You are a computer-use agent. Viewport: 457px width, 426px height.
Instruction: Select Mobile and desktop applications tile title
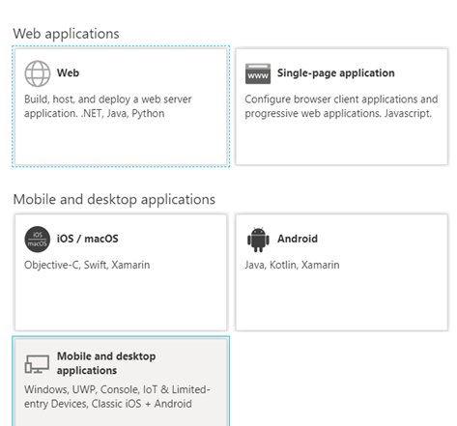pos(106,363)
